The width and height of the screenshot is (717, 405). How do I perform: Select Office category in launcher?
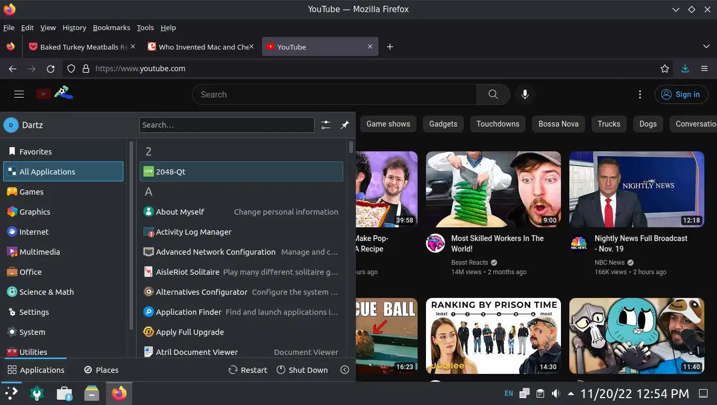(63, 272)
